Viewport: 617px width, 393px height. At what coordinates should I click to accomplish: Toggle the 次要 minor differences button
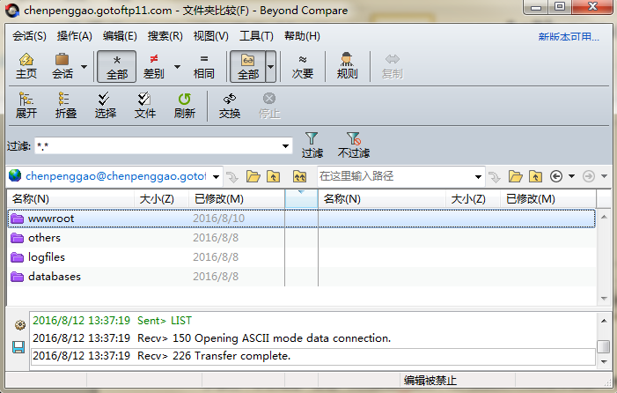pyautogui.click(x=302, y=66)
